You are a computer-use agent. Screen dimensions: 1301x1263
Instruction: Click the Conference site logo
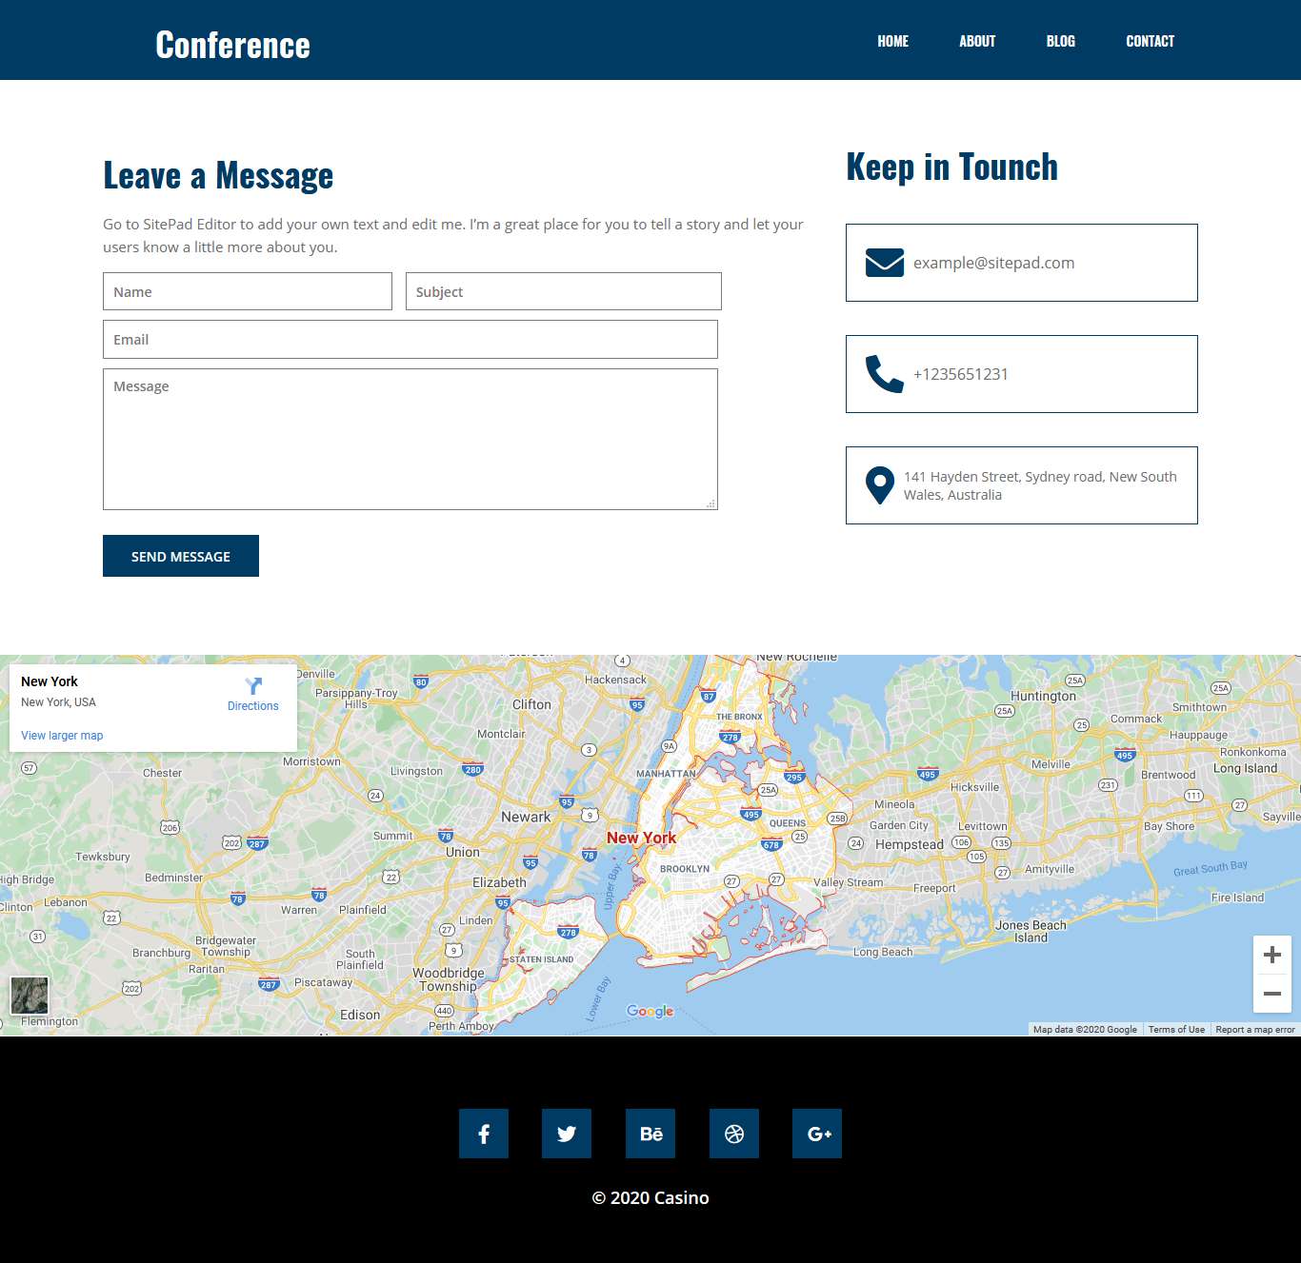(x=232, y=45)
